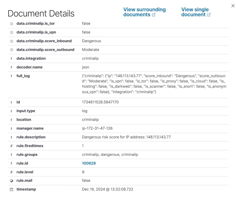Click the number type icon next to rule.level
This screenshot has width=236, height=200.
pyautogui.click(x=11, y=172)
